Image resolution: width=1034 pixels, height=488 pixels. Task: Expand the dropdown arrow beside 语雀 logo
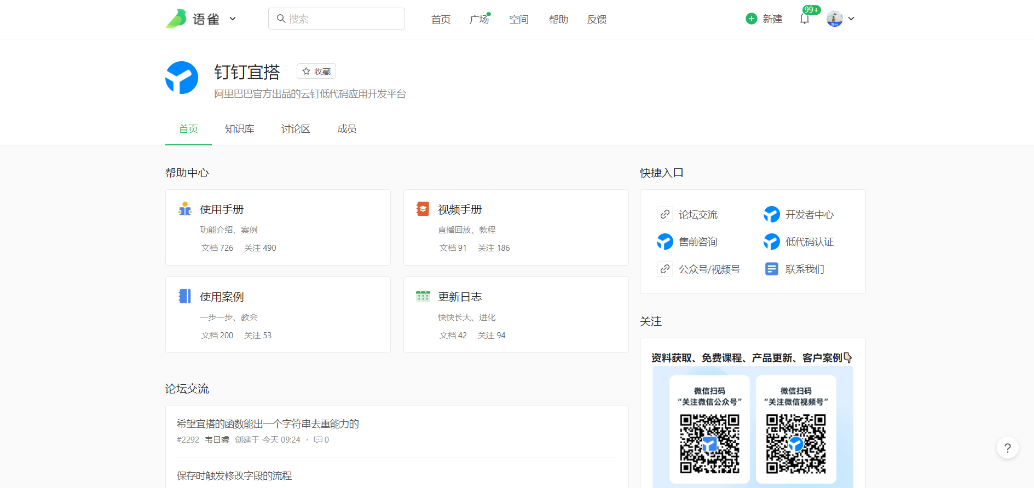(x=233, y=19)
